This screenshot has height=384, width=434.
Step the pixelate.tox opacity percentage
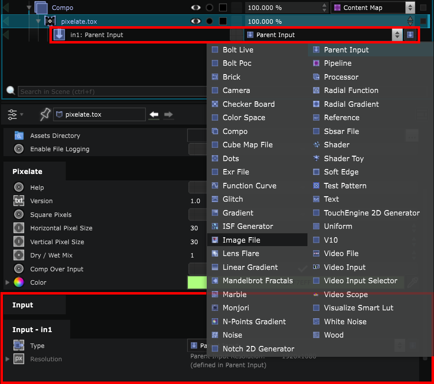[x=410, y=21]
